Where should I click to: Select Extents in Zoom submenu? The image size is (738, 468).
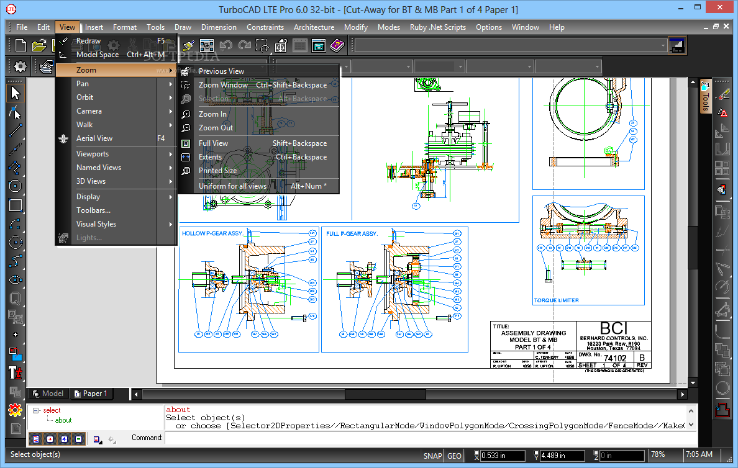click(259, 157)
